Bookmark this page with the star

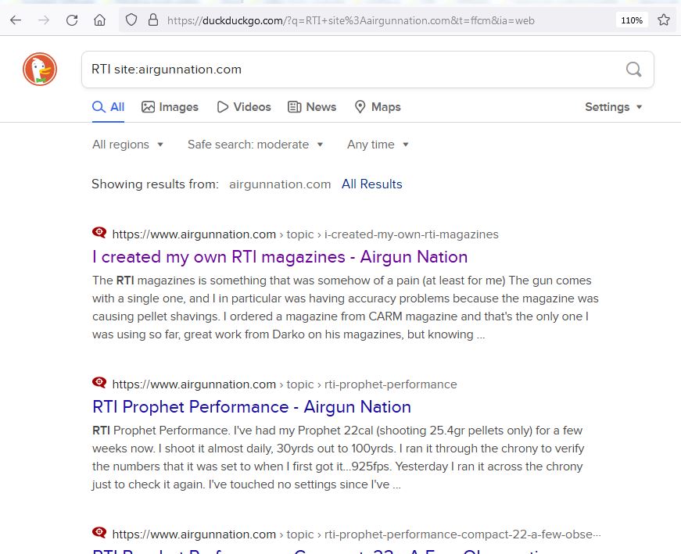[x=663, y=20]
